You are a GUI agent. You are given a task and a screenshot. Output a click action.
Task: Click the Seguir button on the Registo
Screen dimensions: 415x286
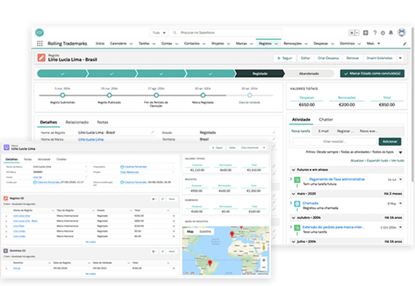(x=284, y=58)
